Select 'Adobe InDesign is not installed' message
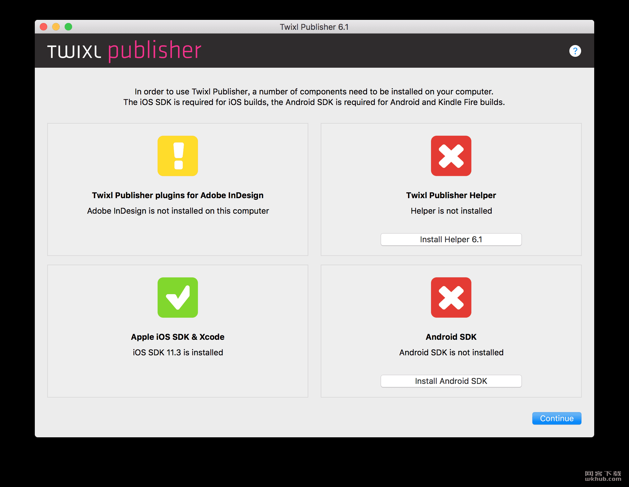This screenshot has height=487, width=629. pyautogui.click(x=178, y=211)
